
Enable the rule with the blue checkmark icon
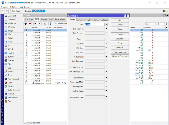point(35,24)
